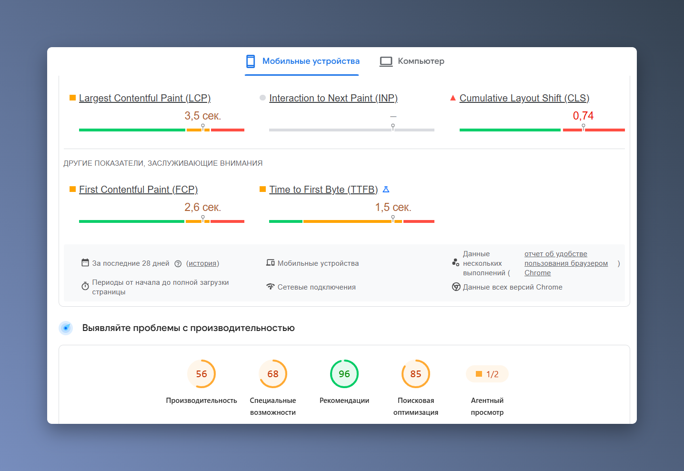Click the Производительность score gauge 56
The height and width of the screenshot is (471, 684).
(x=201, y=374)
